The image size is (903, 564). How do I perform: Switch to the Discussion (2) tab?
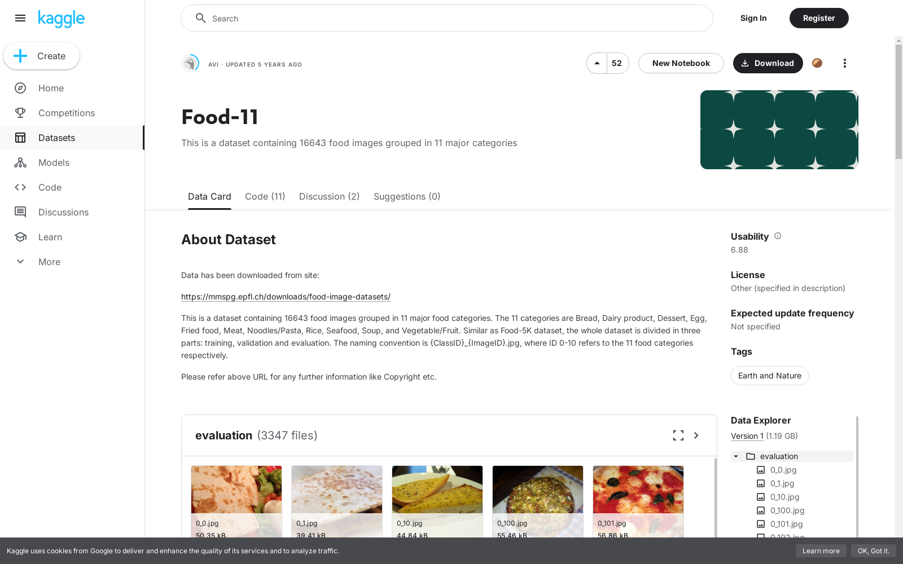coord(330,196)
